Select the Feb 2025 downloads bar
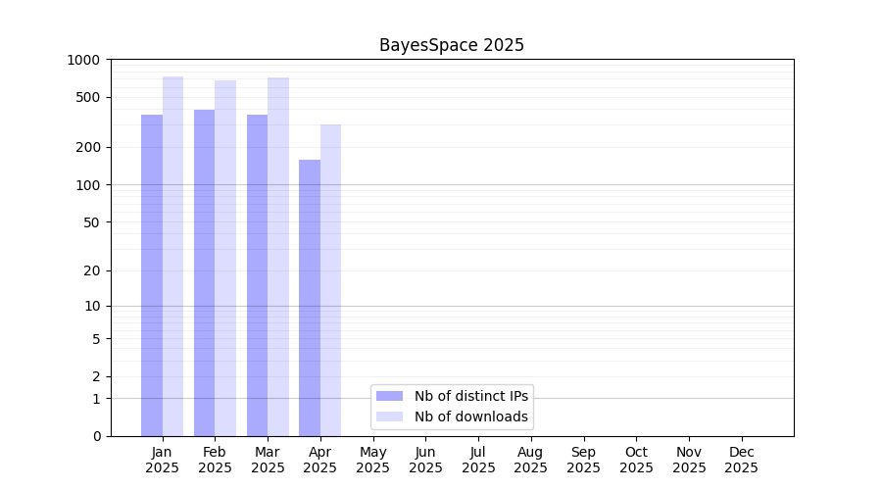Viewport: 882px width, 490px height. 225,258
